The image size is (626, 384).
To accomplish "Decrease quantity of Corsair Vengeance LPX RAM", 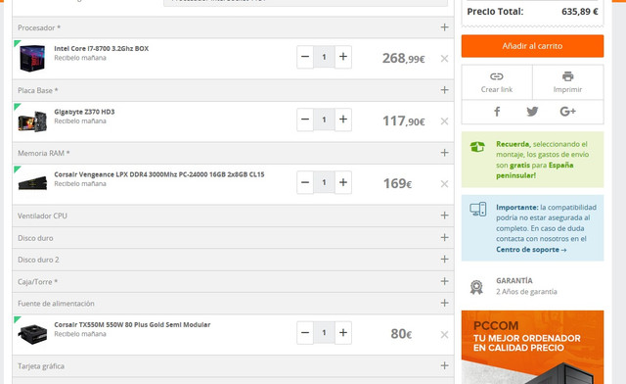I will [305, 182].
